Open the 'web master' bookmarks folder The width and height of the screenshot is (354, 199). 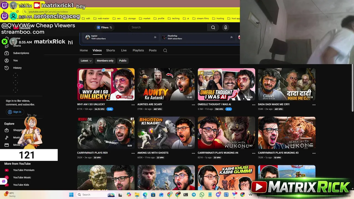[101, 19]
